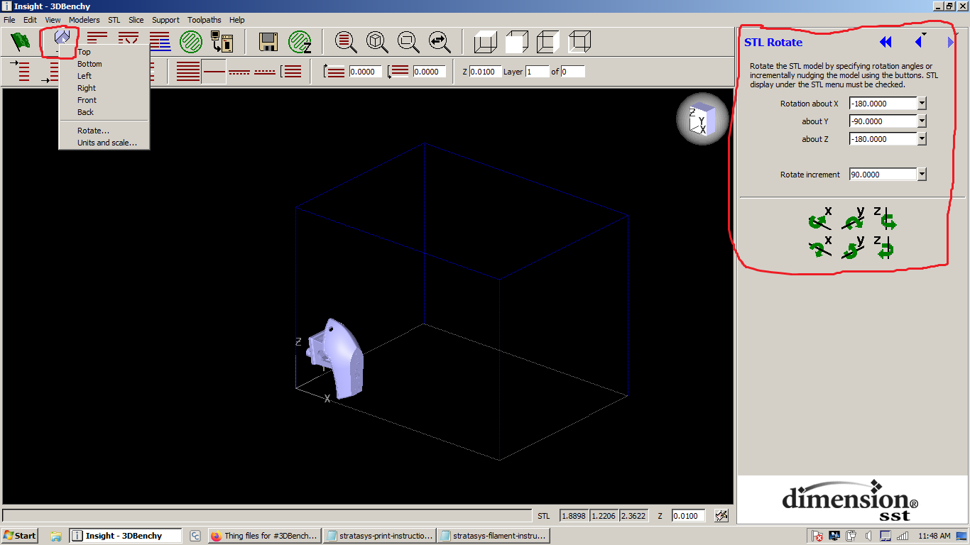Click the Windows Start button
The height and width of the screenshot is (545, 970).
pyautogui.click(x=20, y=536)
